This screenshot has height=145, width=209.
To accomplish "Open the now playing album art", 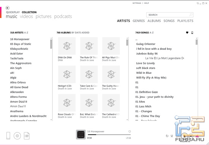I will pyautogui.click(x=81, y=135).
